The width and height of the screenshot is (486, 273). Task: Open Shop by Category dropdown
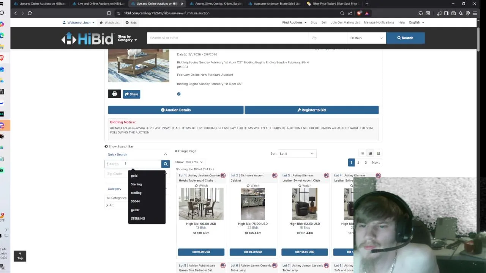(127, 38)
